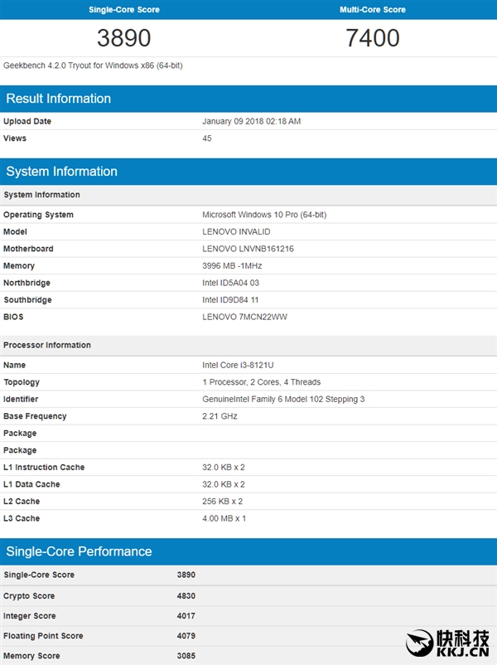The height and width of the screenshot is (665, 497).
Task: Click the 'Base Frequency' label
Action: point(35,416)
